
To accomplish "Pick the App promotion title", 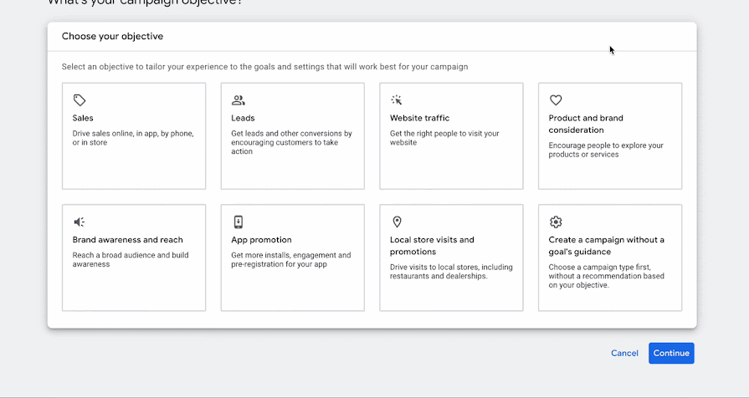I will 261,240.
